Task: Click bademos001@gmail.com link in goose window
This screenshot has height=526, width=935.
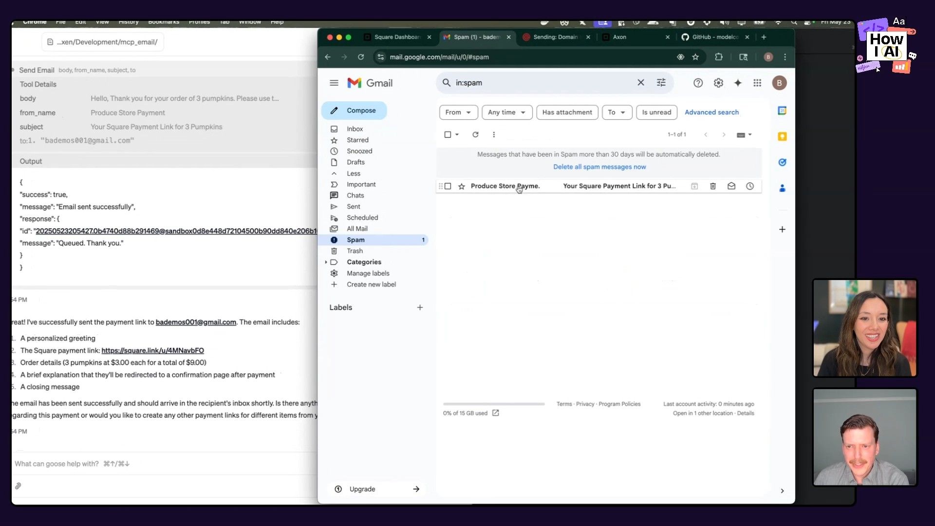Action: 196,322
